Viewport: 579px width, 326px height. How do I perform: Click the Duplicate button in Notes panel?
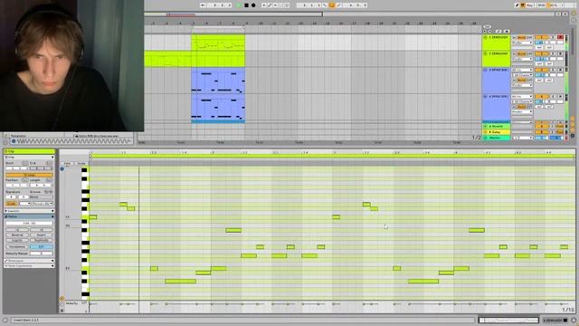pos(41,240)
